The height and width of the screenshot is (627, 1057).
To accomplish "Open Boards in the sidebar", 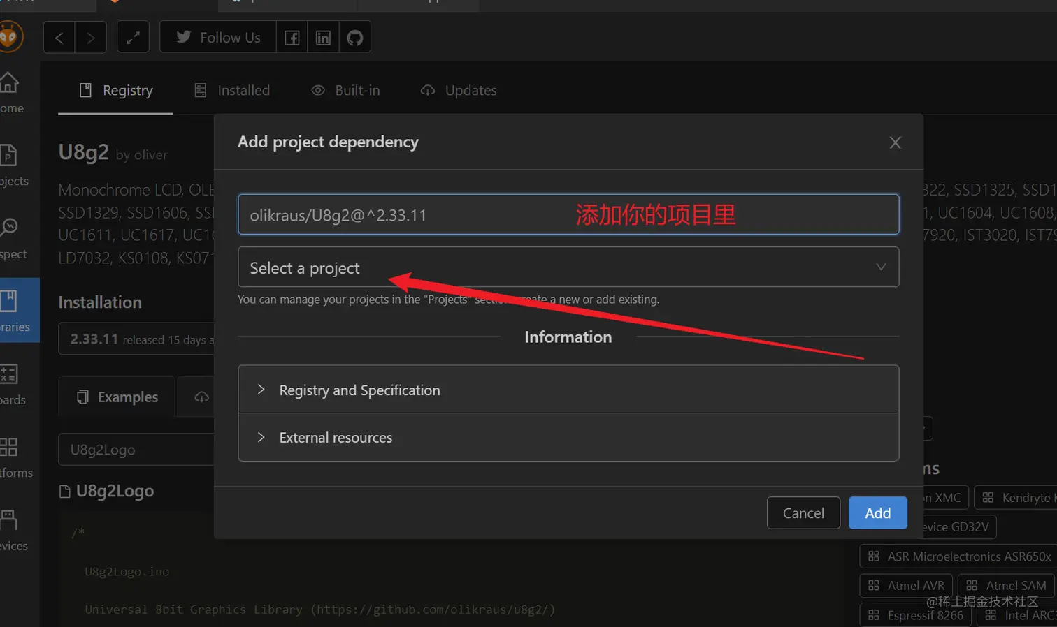I will coord(12,385).
